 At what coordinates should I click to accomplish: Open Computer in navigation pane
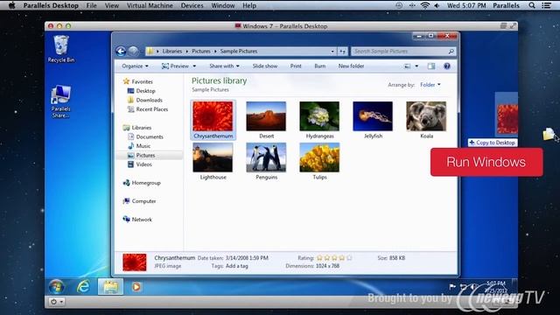click(143, 201)
